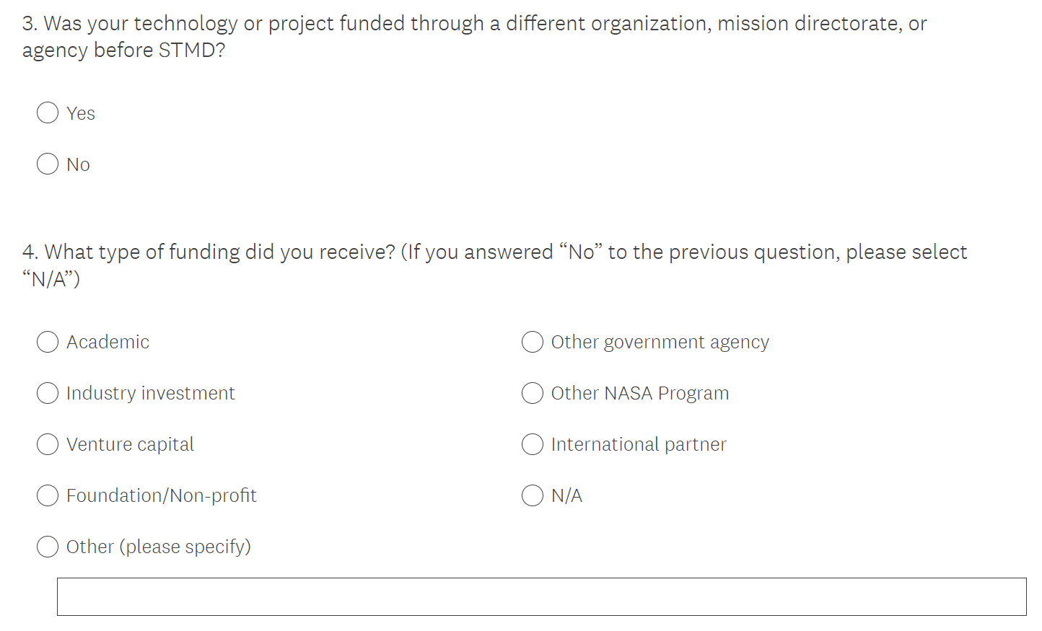Screen dimensions: 1042x631
Task: Click the 'Other government agency' label text
Action: click(660, 342)
